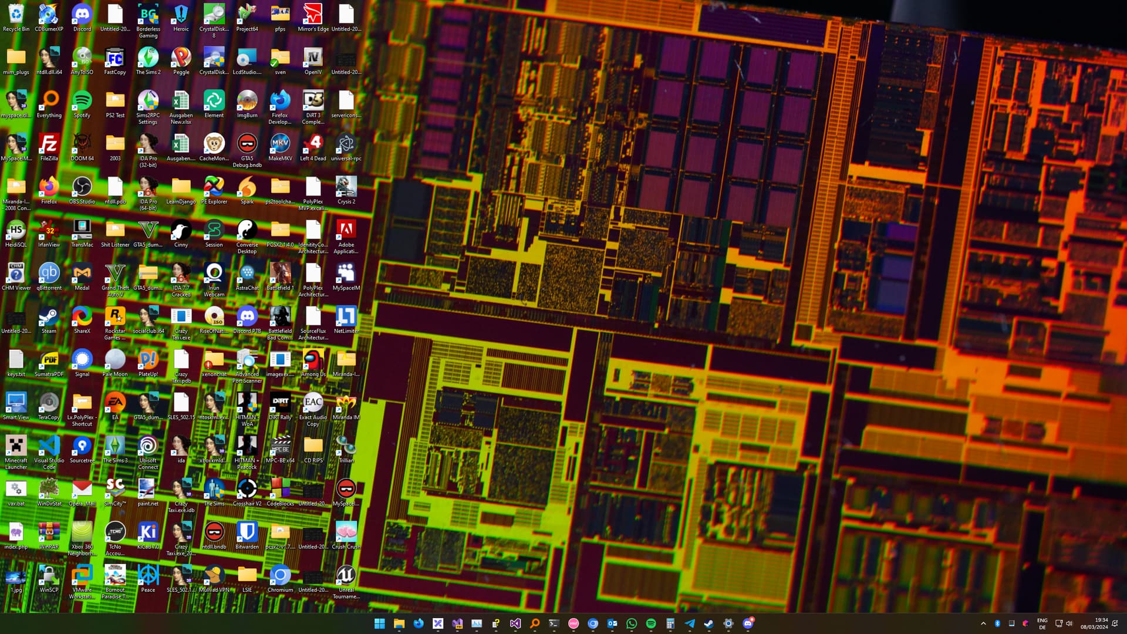The width and height of the screenshot is (1127, 634).
Task: Open the clock showing 19:34
Action: 1094,623
